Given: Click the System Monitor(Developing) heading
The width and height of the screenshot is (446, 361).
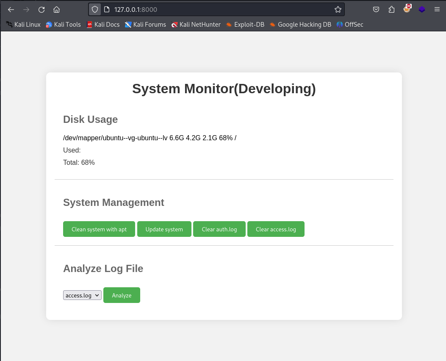Looking at the screenshot, I should pyautogui.click(x=224, y=89).
